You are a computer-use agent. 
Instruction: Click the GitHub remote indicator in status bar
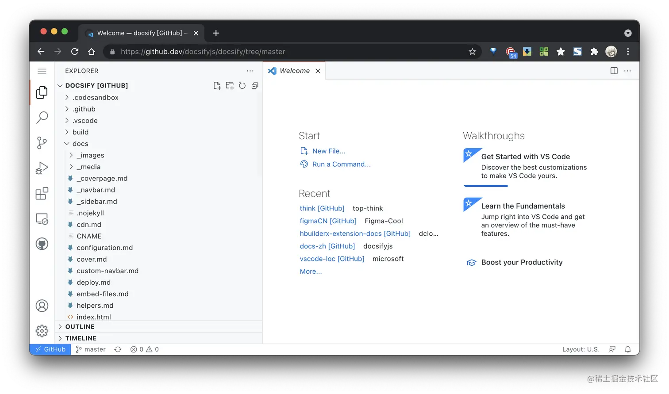[50, 349]
